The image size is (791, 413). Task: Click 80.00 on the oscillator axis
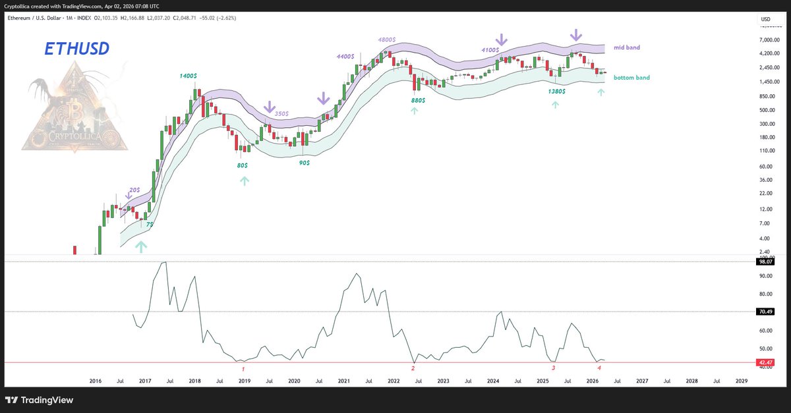tap(765, 294)
